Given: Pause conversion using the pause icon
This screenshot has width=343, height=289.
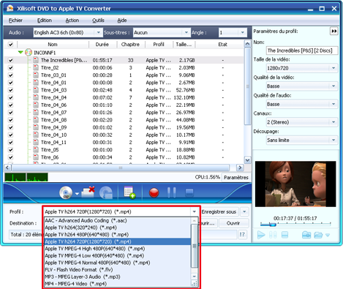Looking at the screenshot, I should click(172, 192).
